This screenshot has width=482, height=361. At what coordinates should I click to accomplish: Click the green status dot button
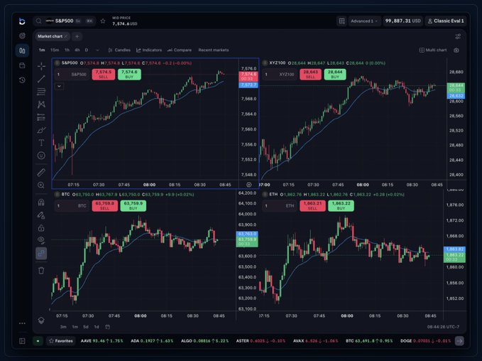pos(38,340)
